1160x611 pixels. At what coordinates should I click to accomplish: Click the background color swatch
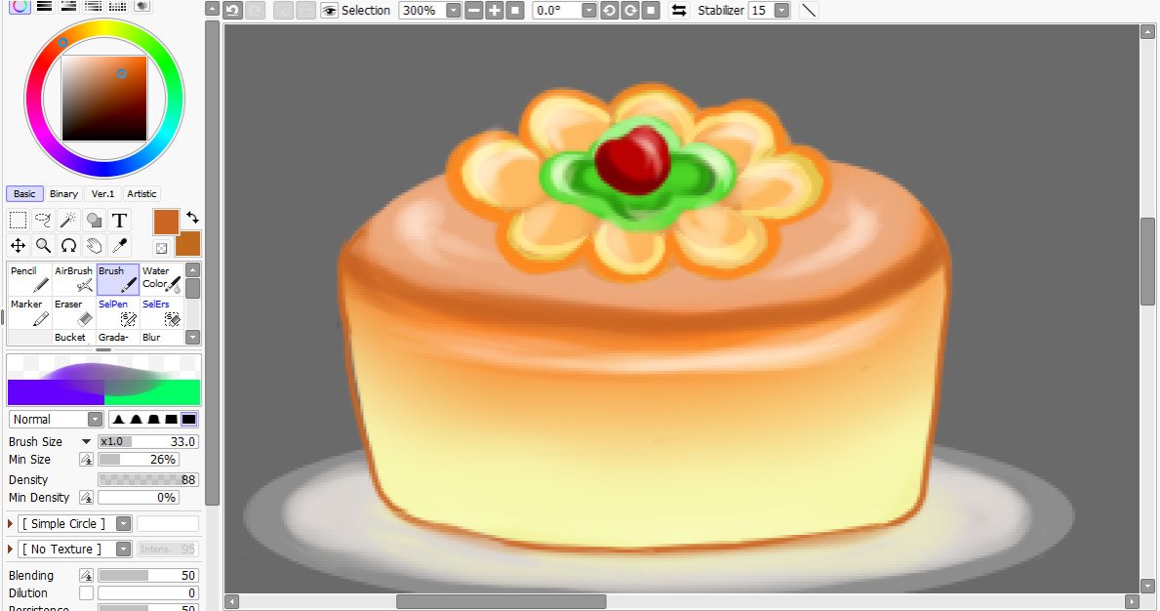point(188,245)
